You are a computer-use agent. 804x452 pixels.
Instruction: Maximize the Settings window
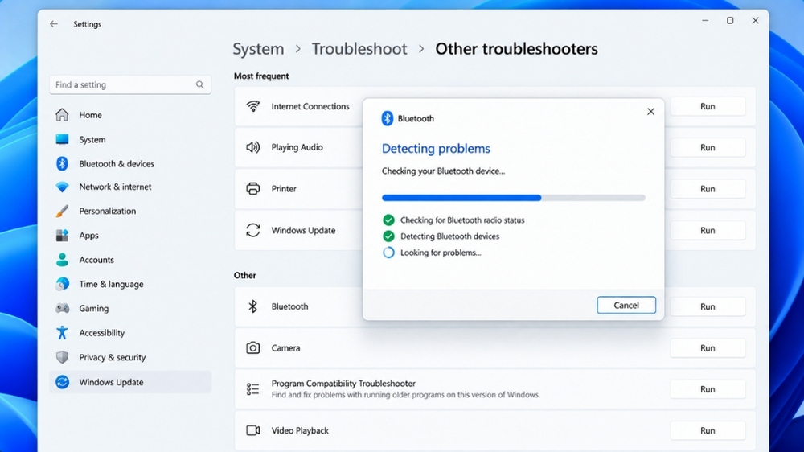click(x=730, y=21)
